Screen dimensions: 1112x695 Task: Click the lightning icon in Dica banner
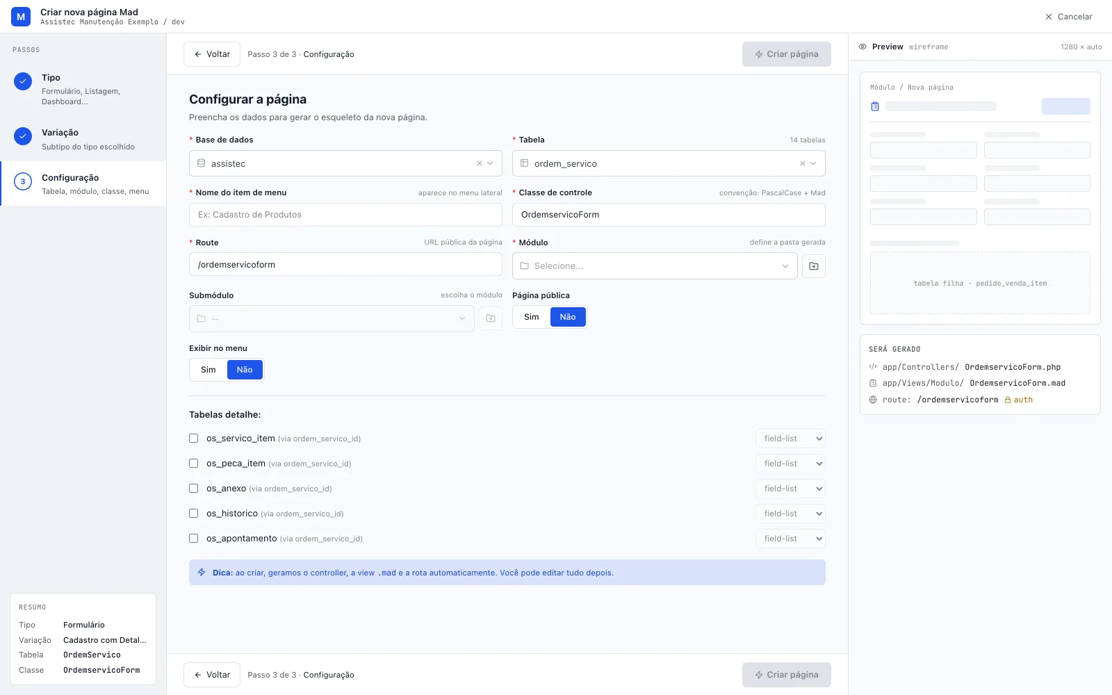tap(202, 572)
